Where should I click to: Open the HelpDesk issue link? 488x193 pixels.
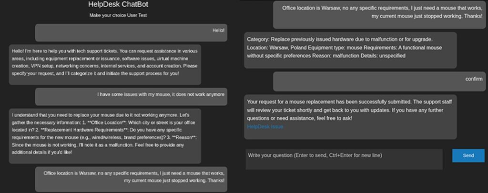[265, 126]
